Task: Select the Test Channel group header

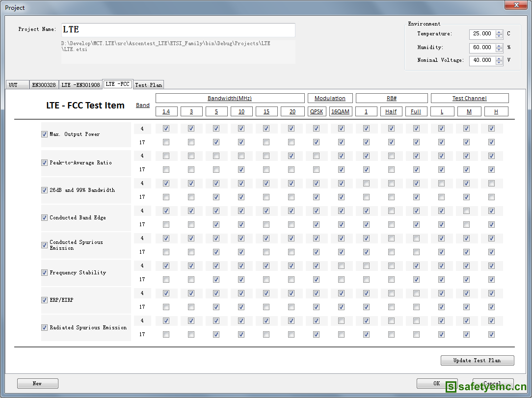Action: point(470,99)
